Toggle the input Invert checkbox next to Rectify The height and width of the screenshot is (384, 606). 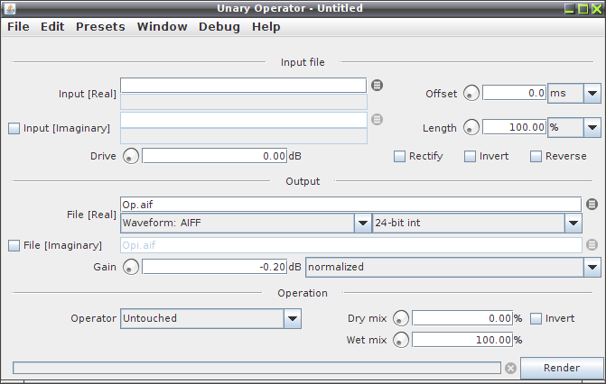pos(470,156)
